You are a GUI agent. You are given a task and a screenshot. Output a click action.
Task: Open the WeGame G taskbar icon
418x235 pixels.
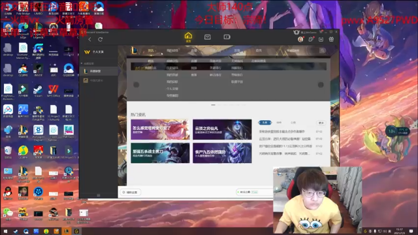pos(76,231)
